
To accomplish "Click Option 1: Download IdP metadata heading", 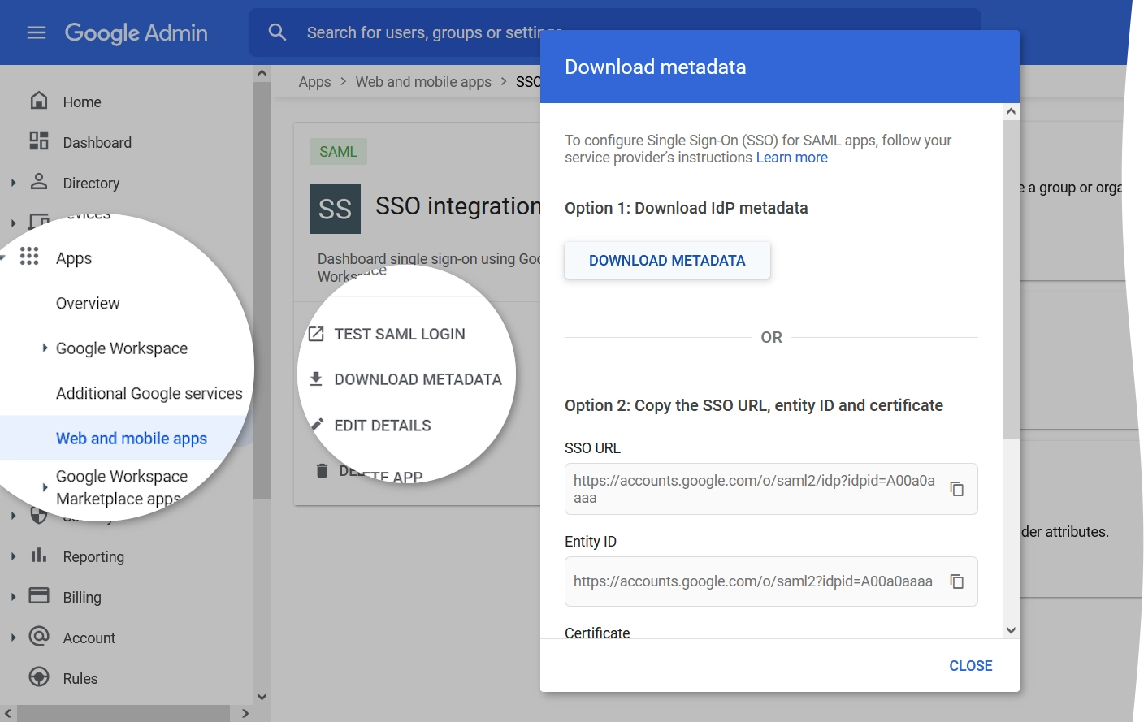I will 686,208.
